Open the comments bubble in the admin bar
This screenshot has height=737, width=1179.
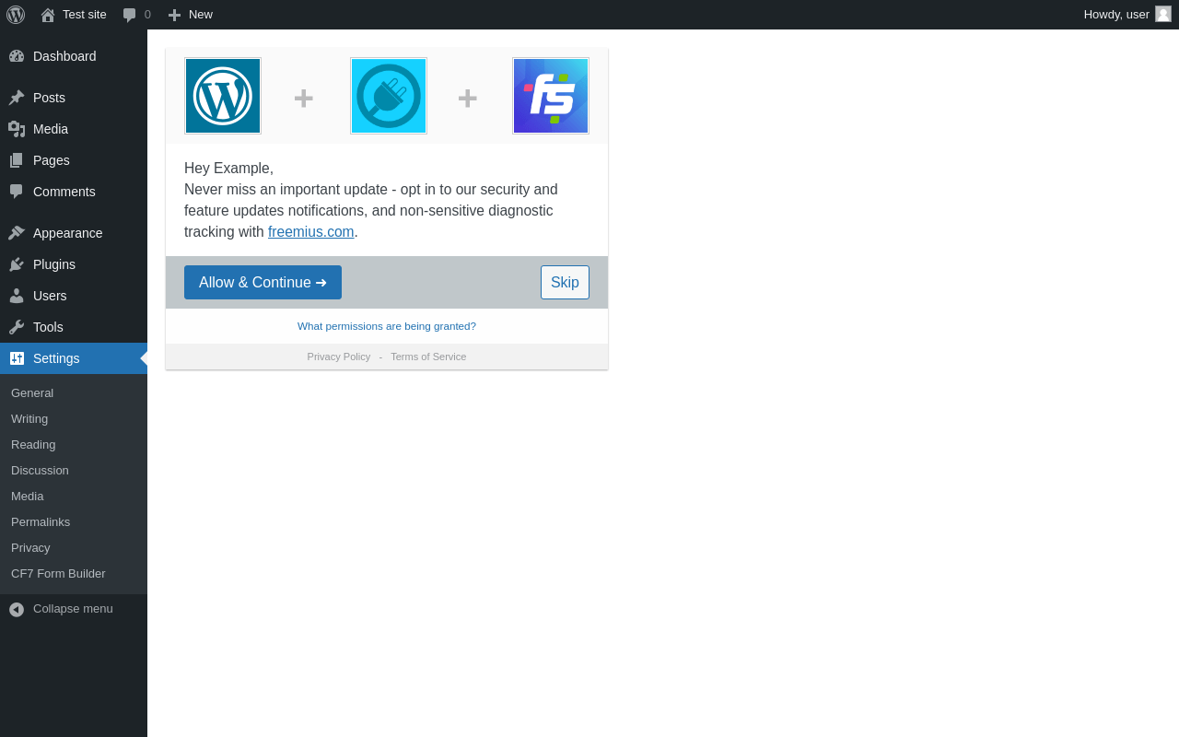(130, 15)
